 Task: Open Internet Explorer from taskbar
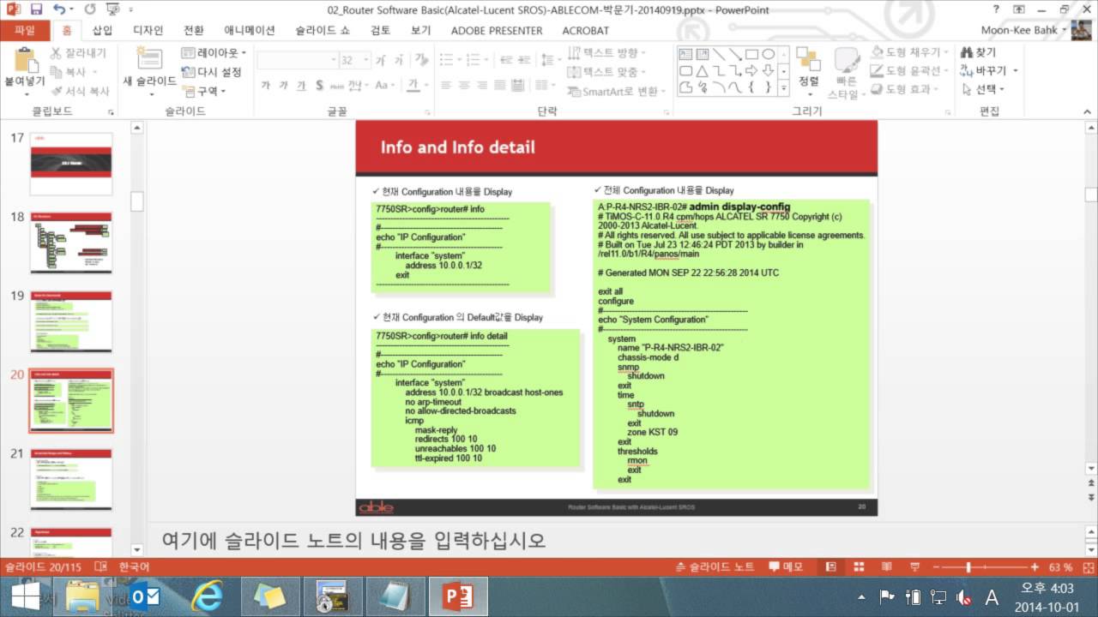pos(207,596)
